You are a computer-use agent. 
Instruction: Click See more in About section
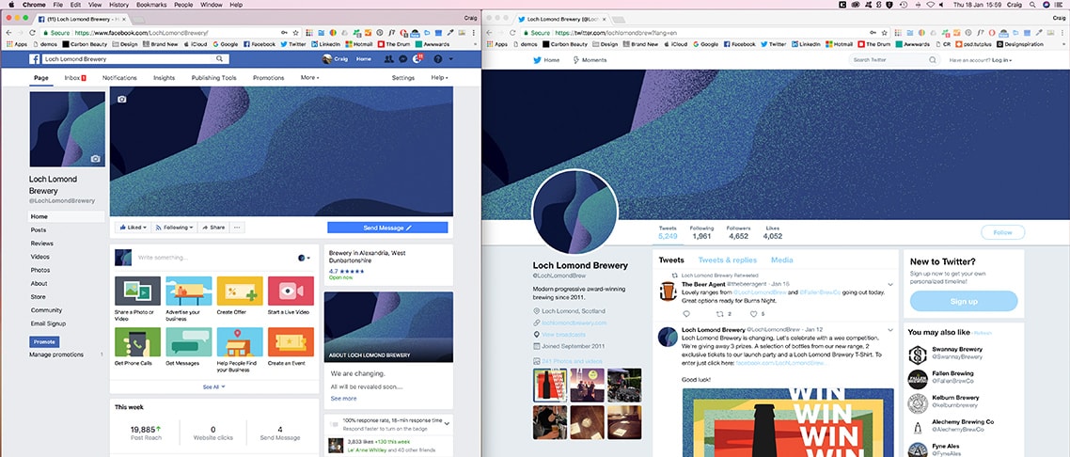click(x=343, y=399)
